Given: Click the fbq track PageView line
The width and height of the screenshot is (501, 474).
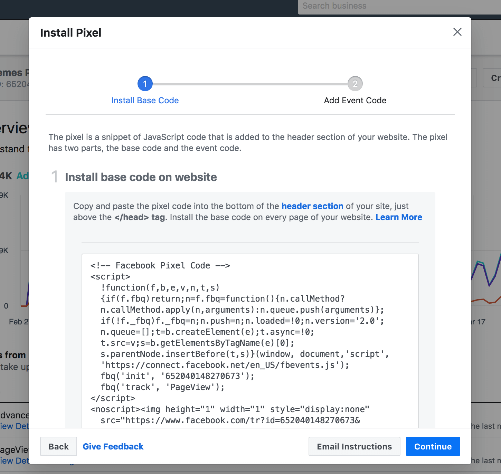Looking at the screenshot, I should [x=163, y=387].
